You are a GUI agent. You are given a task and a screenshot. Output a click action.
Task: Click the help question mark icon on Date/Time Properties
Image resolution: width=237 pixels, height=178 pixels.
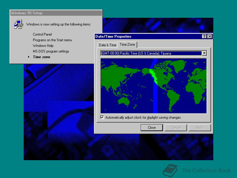click(x=204, y=36)
